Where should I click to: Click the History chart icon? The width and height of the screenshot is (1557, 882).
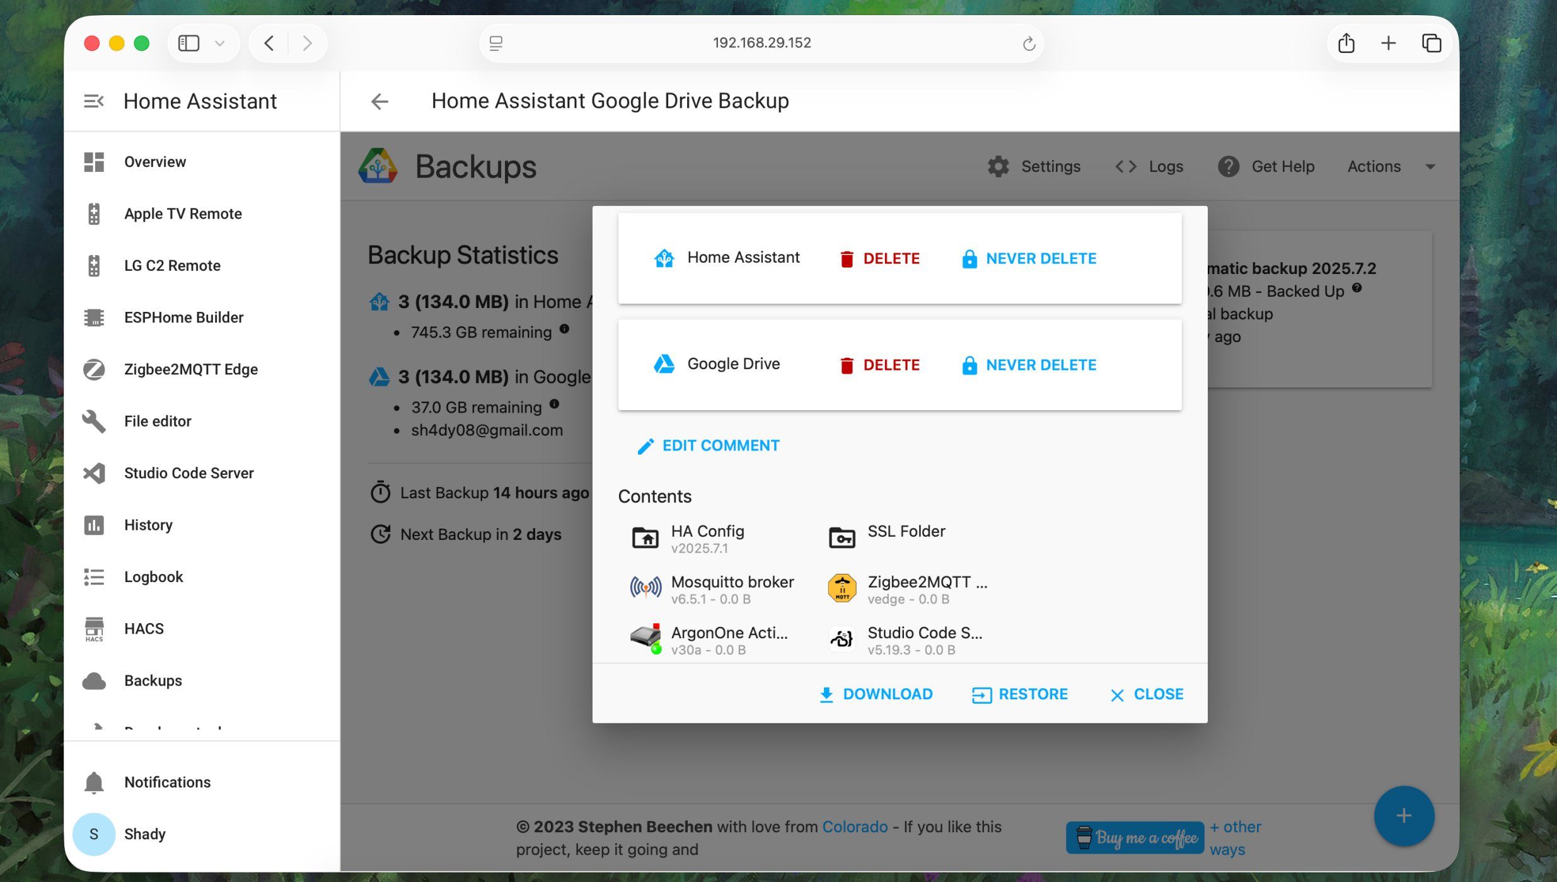pos(94,525)
